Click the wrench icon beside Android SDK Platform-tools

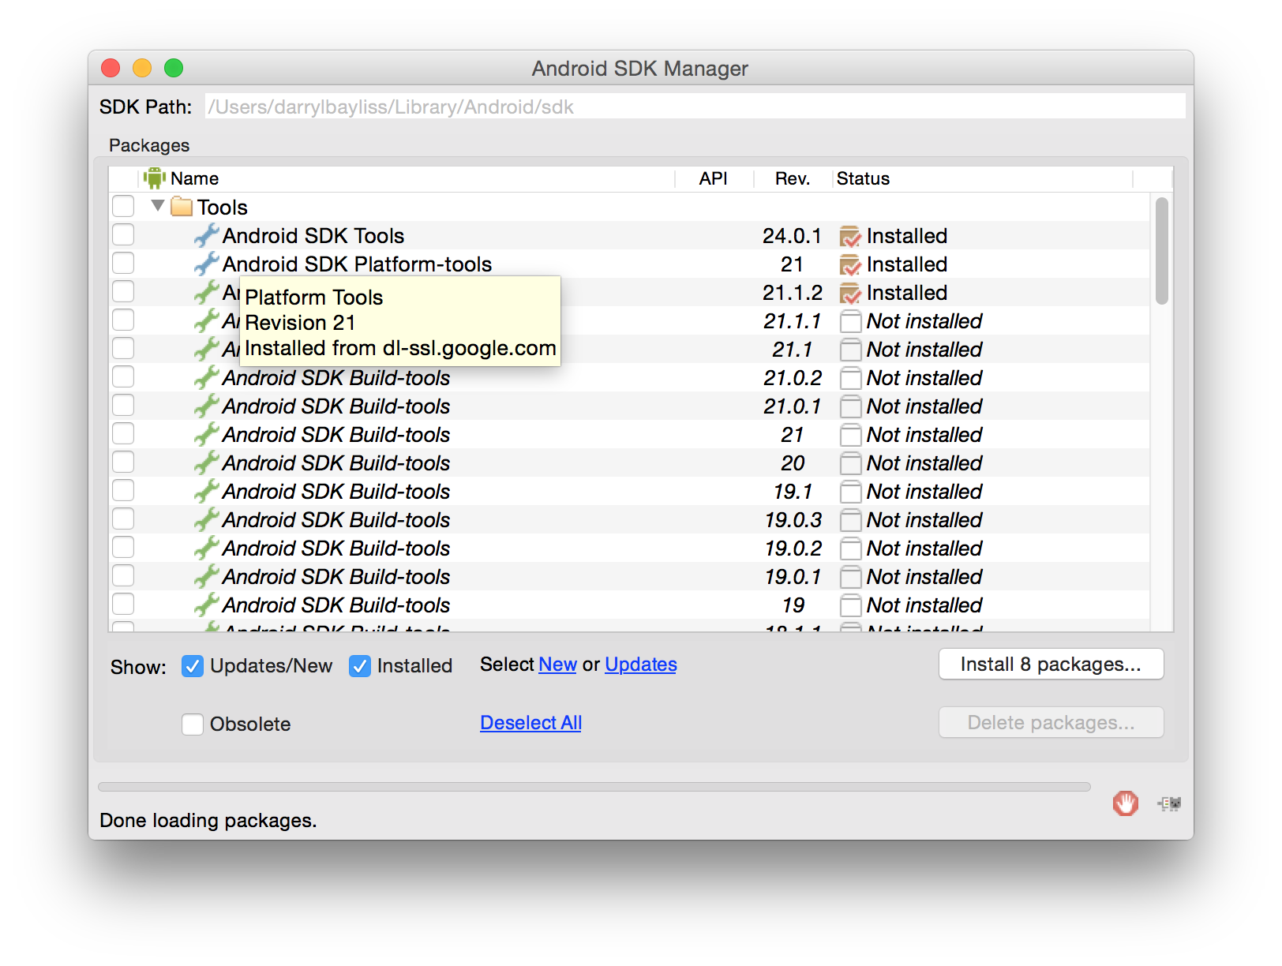(206, 264)
